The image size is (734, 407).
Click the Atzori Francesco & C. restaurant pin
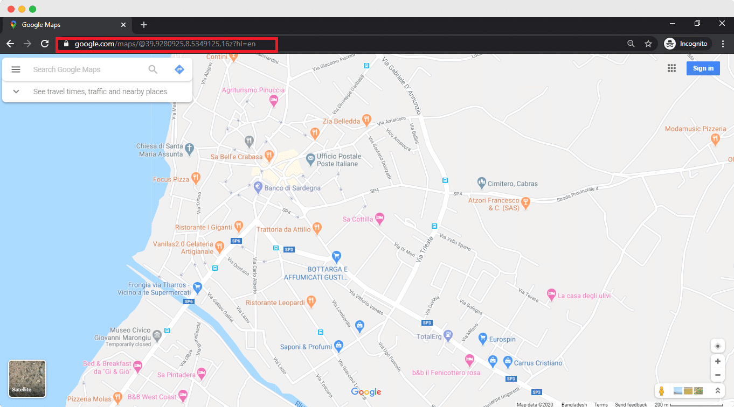tap(526, 202)
